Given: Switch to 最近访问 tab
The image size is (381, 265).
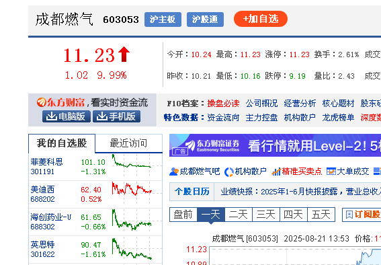Looking at the screenshot, I should point(129,143).
